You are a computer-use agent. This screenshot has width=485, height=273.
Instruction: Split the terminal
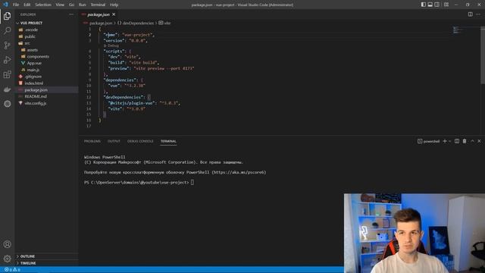457,141
